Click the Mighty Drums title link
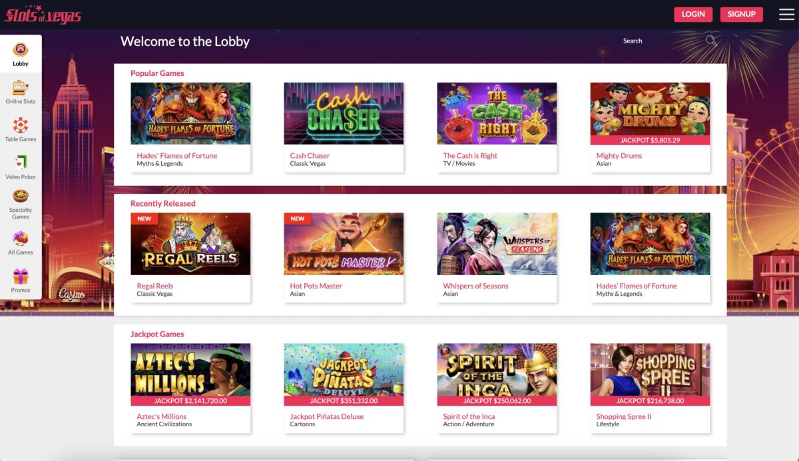 pyautogui.click(x=619, y=156)
